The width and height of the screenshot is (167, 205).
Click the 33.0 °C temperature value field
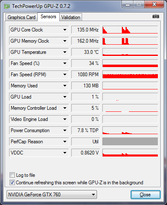85,52
